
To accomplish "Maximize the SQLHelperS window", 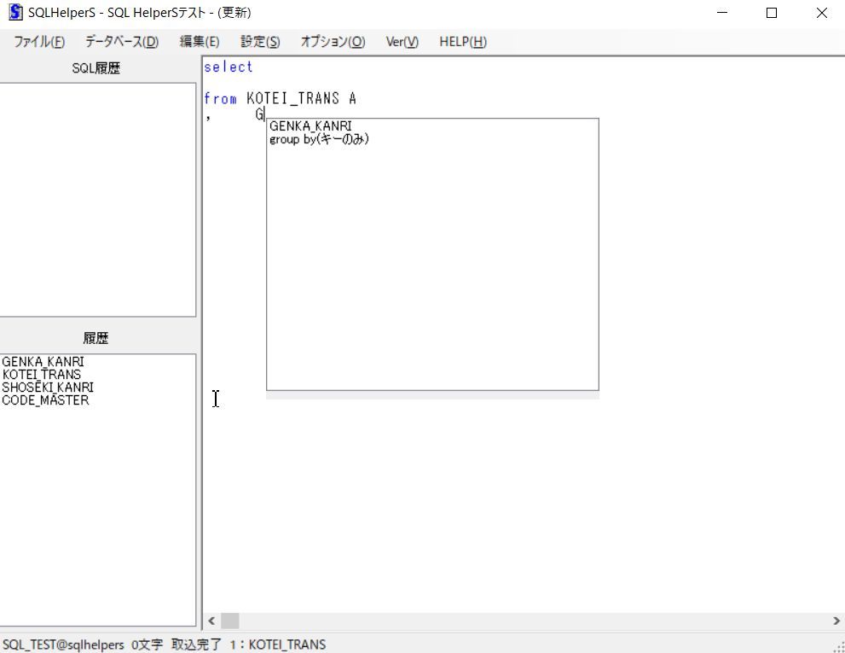I will tap(772, 13).
